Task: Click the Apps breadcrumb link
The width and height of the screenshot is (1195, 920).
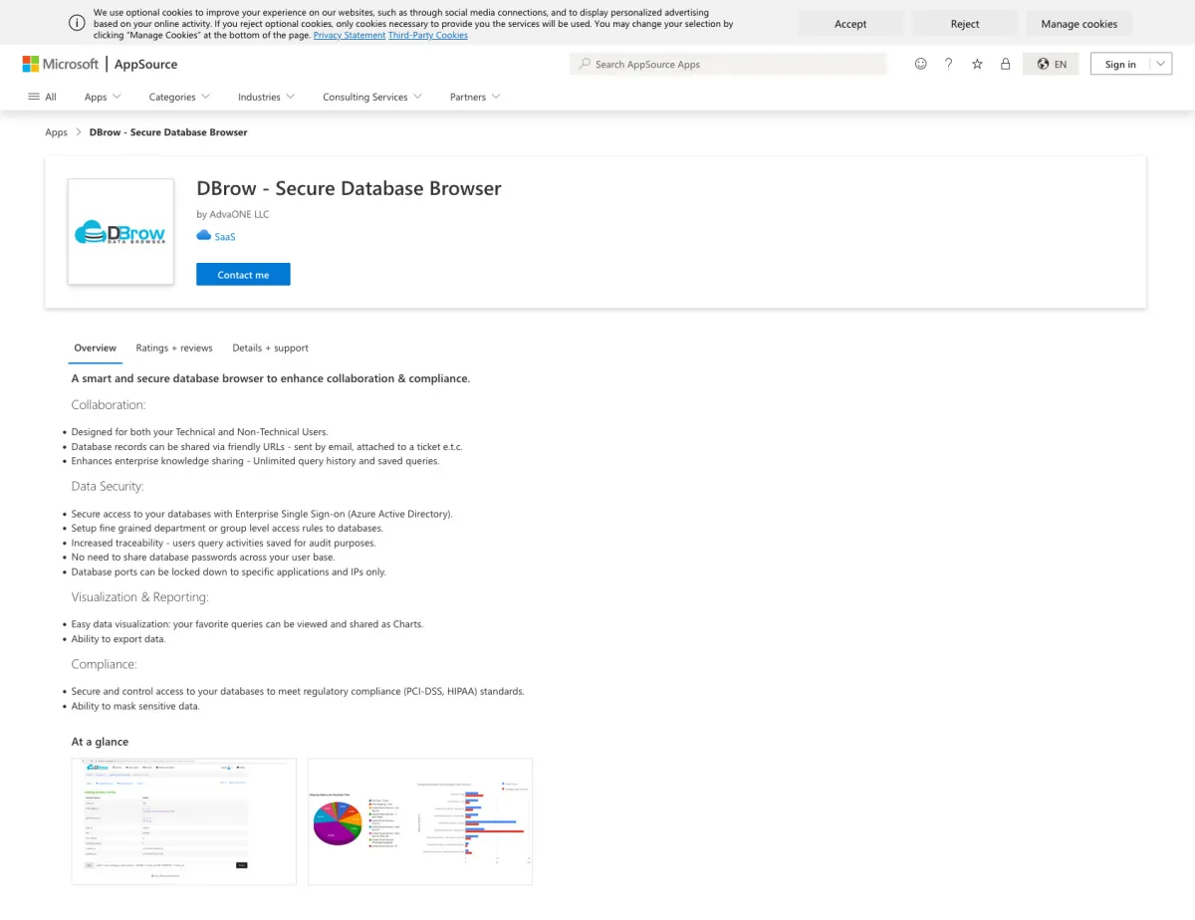Action: (56, 132)
